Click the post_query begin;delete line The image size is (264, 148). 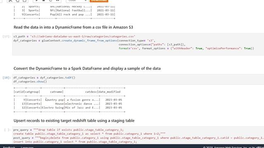(139, 138)
